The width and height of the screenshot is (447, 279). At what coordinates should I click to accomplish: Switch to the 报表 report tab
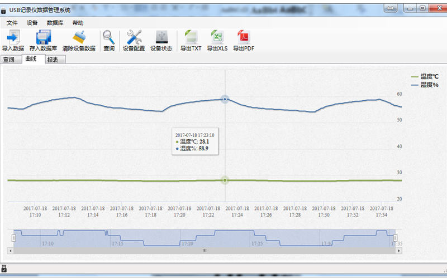[x=53, y=60]
